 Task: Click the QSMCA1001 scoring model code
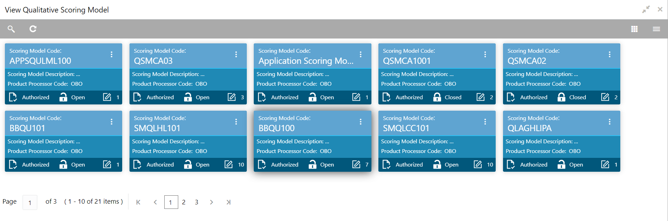407,61
